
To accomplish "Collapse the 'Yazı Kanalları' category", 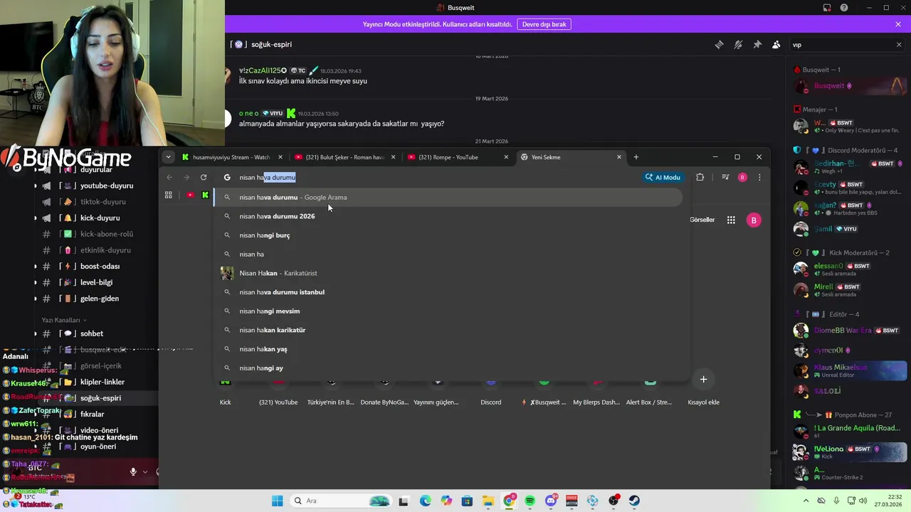I will click(x=64, y=320).
